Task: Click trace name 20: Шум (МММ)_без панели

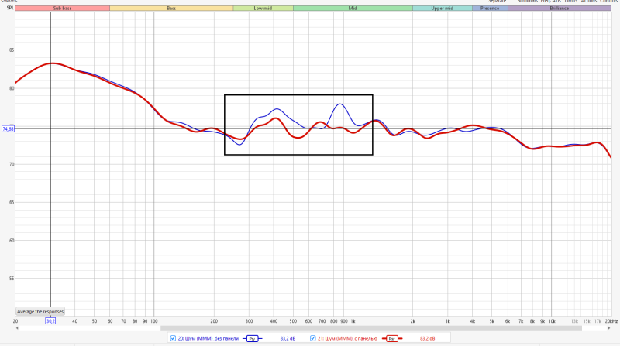Action: 208,338
